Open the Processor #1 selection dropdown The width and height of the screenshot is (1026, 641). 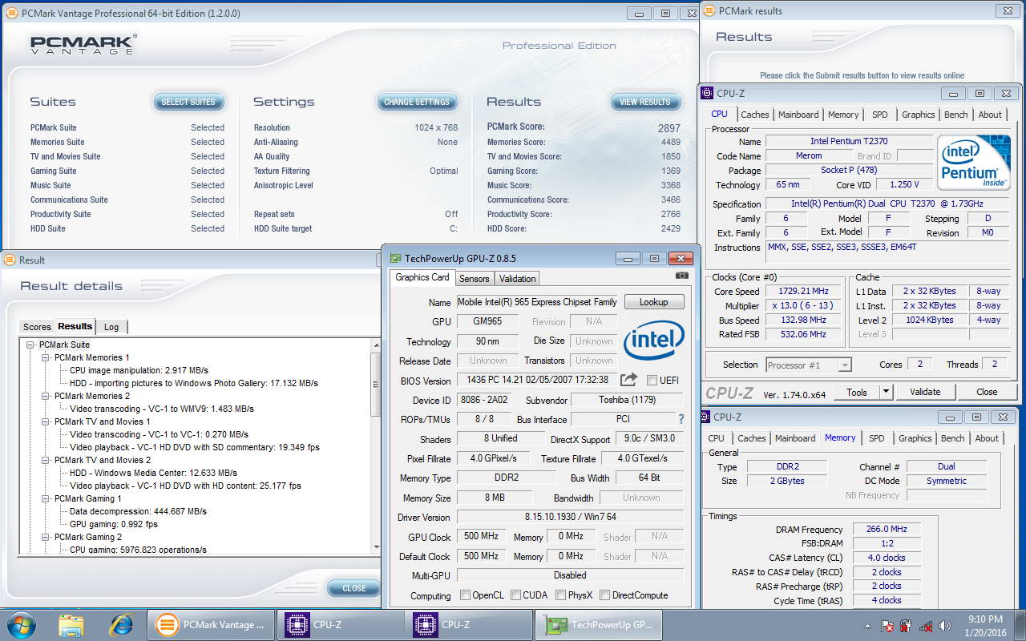(x=844, y=365)
